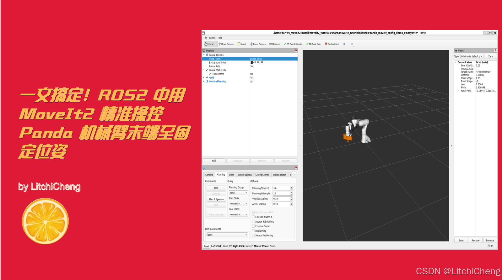Select the 2D Goal Pose tool
This screenshot has width=502, height=280.
click(314, 44)
